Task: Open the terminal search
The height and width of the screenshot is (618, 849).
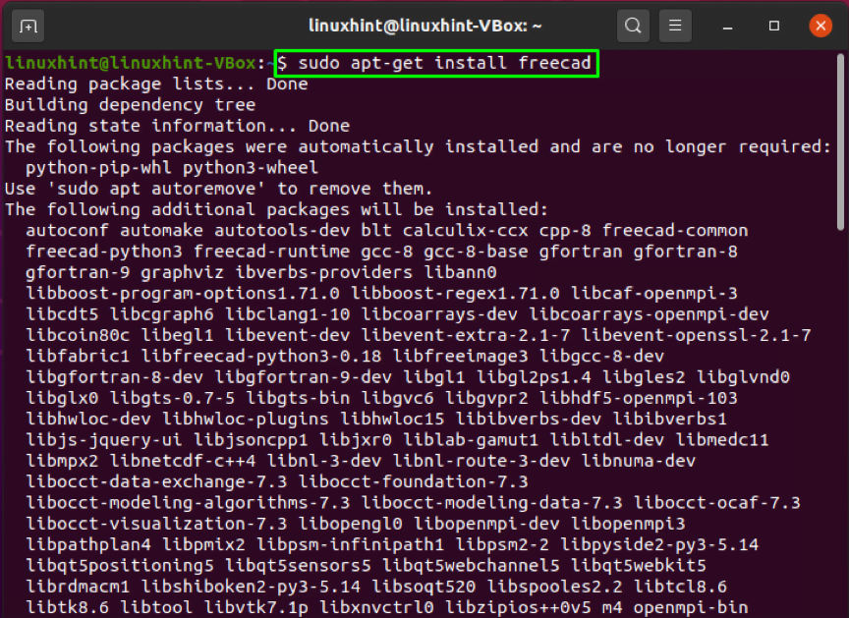Action: [633, 26]
